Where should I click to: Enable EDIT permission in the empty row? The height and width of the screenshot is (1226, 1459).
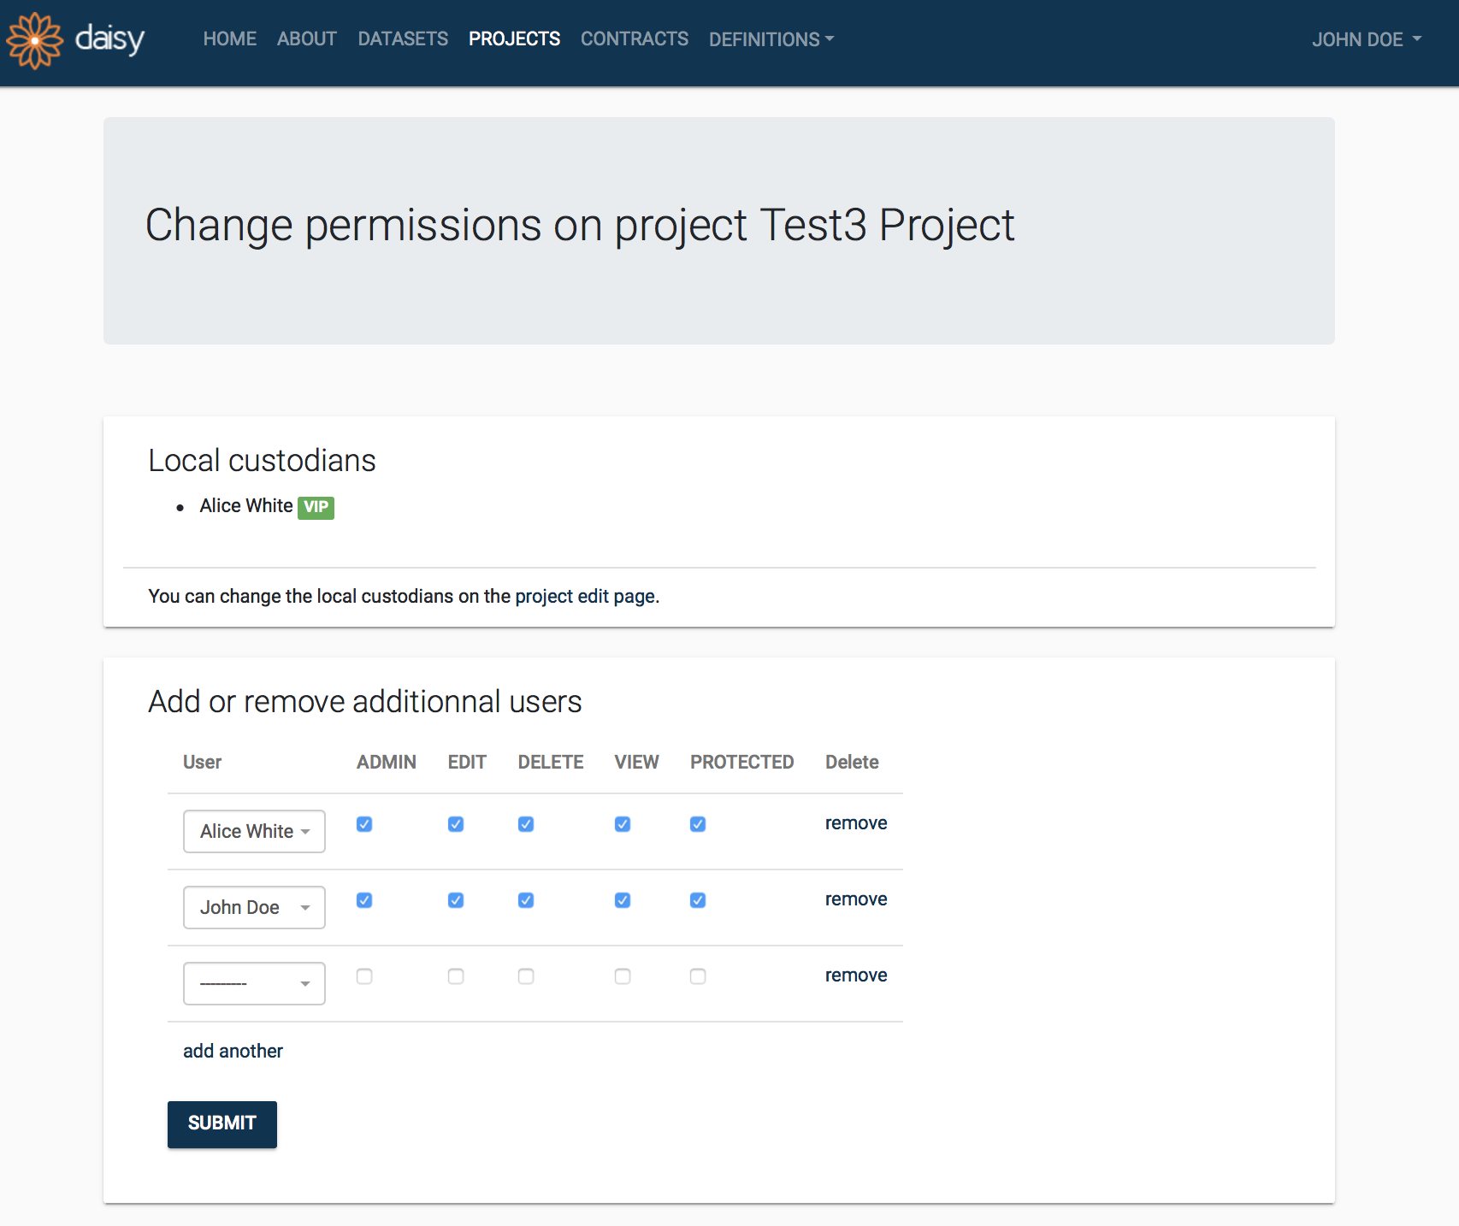click(456, 976)
